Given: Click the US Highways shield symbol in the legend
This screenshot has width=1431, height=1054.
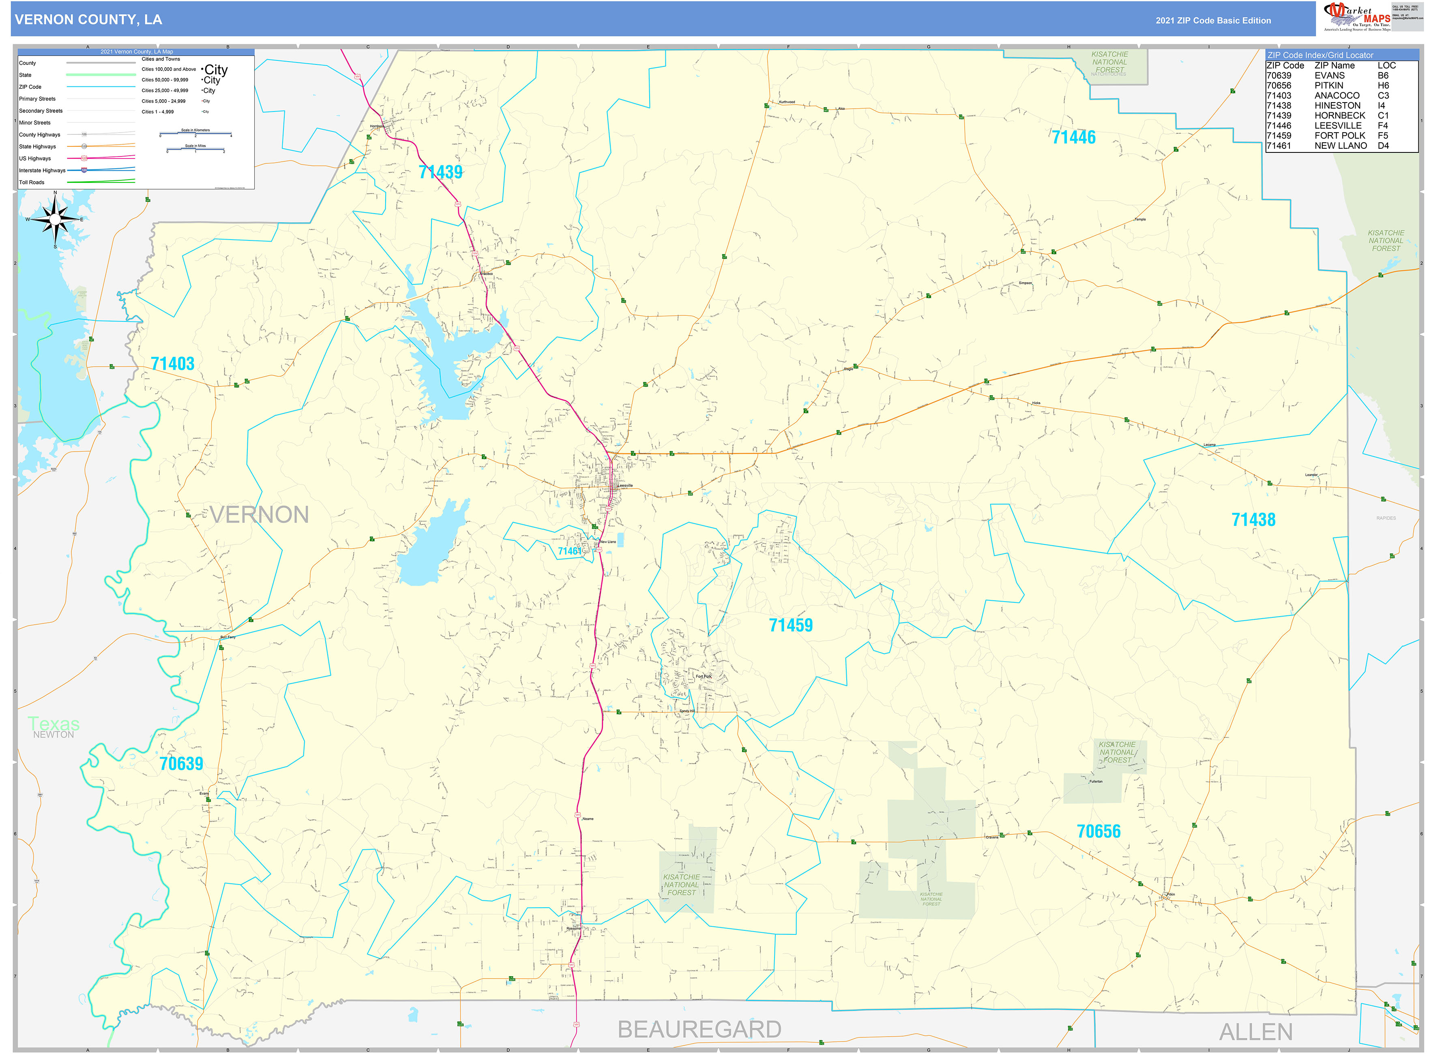Looking at the screenshot, I should 84,158.
